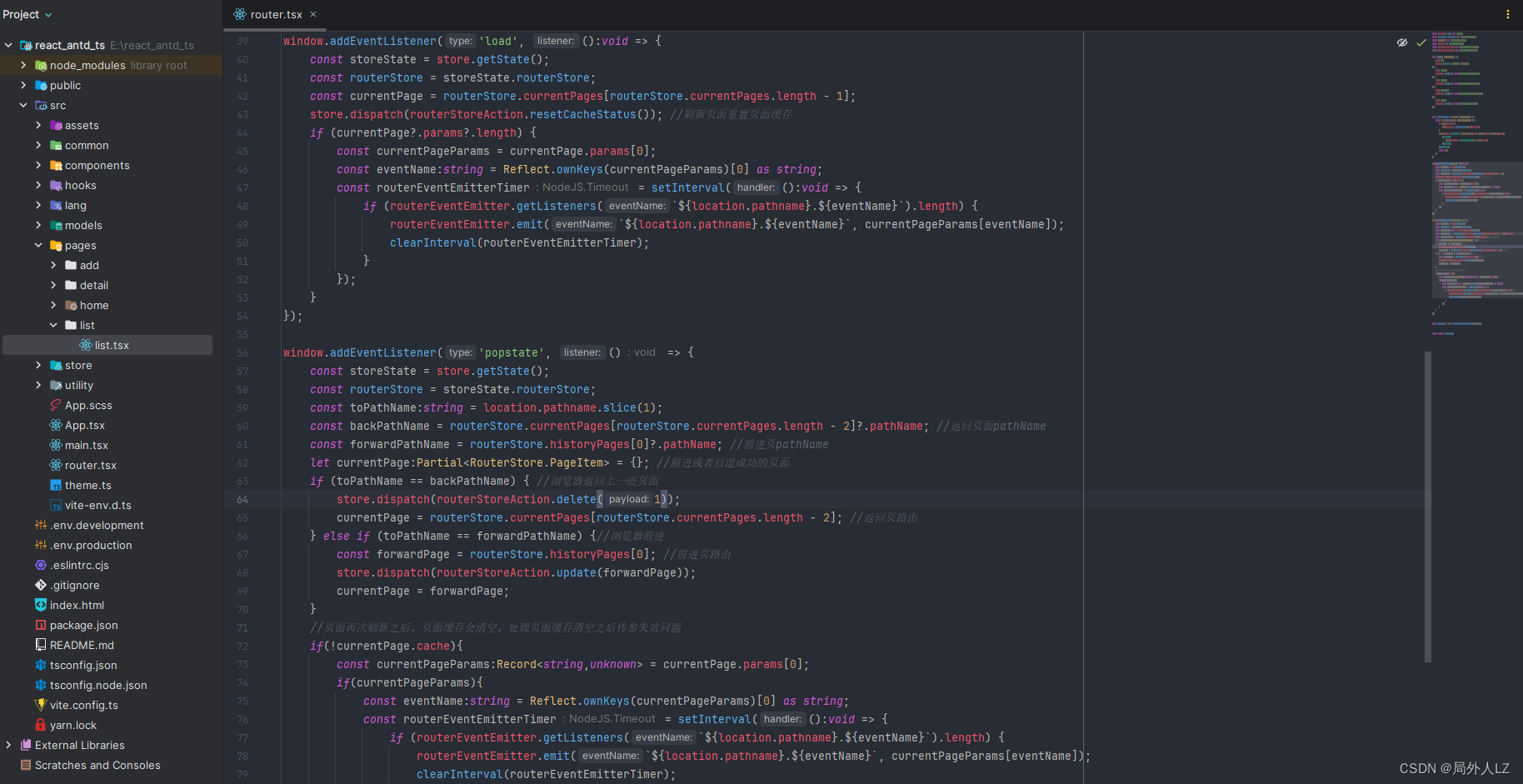Click the yarn.lock file icon
The height and width of the screenshot is (784, 1523).
pos(41,725)
